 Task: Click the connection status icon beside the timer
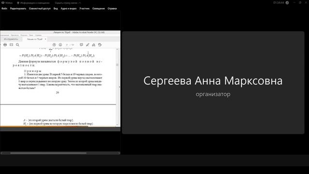tap(287, 3)
